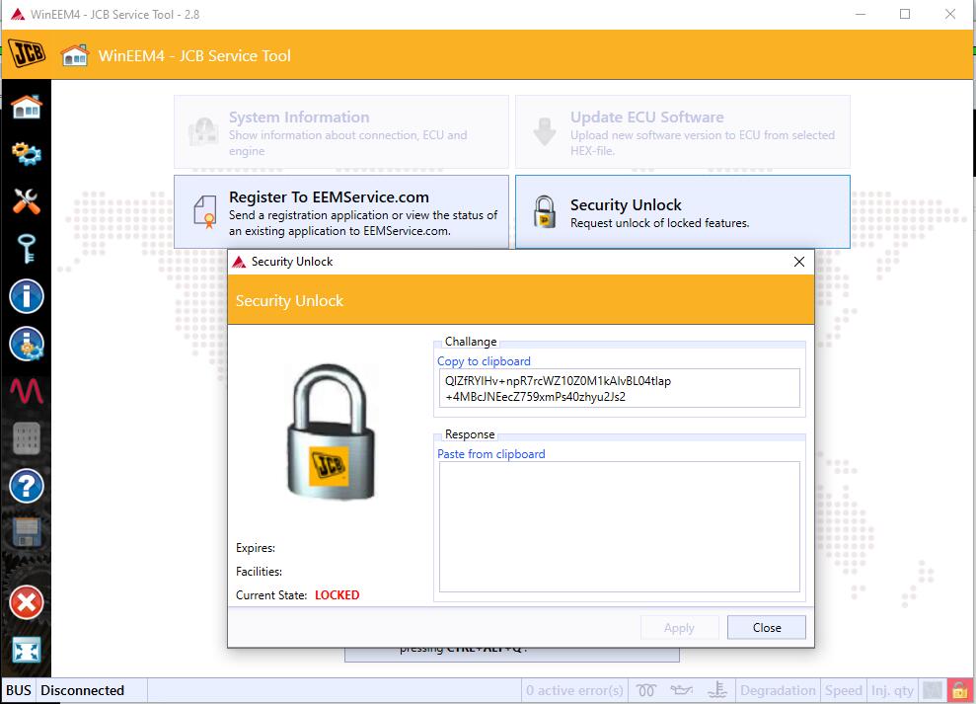
Task: Click the Close button in the dialog
Action: 766,627
